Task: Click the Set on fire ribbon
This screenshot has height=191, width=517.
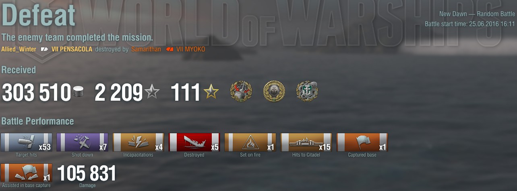Action: click(x=250, y=142)
